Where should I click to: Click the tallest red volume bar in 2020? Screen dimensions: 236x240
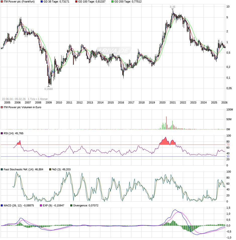(x=166, y=123)
